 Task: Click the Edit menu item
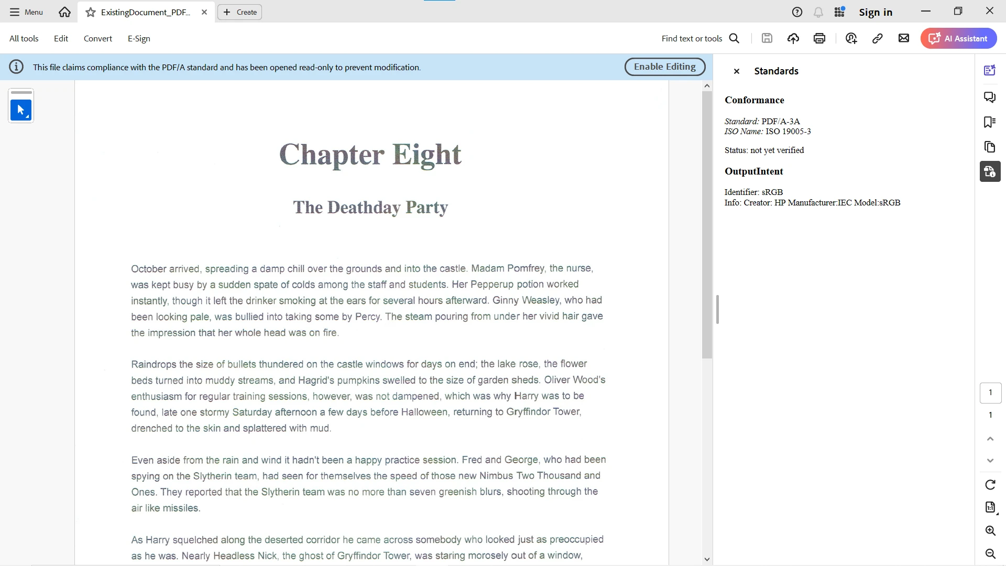61,38
